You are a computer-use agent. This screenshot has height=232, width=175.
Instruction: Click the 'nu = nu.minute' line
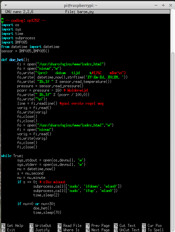point(31,178)
